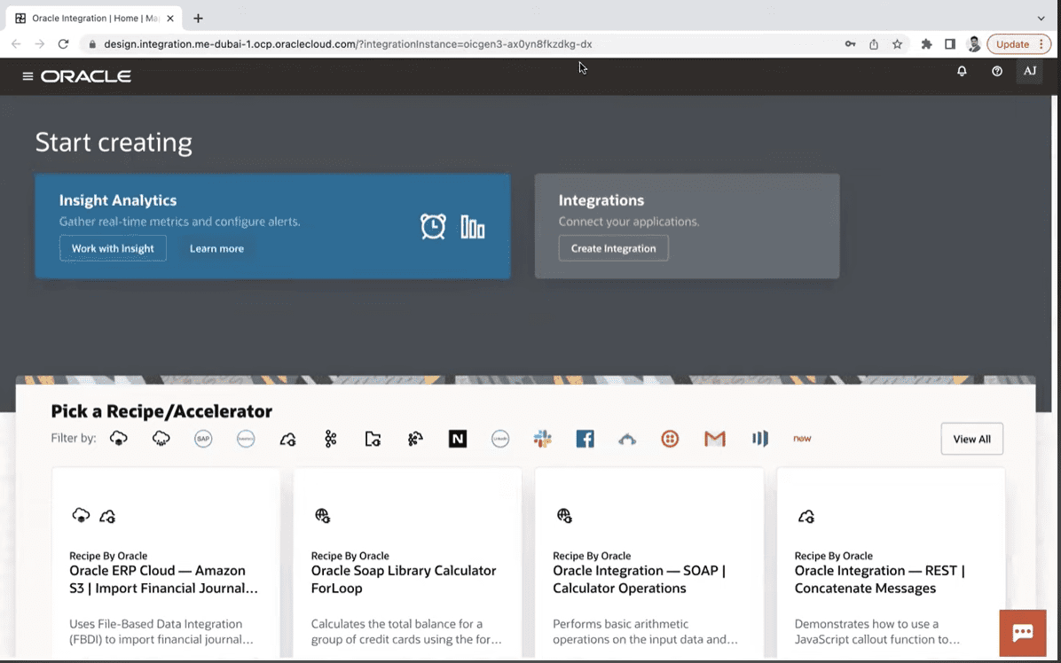The image size is (1061, 663).
Task: Filter recipes by second cloud rain icon
Action: 161,439
